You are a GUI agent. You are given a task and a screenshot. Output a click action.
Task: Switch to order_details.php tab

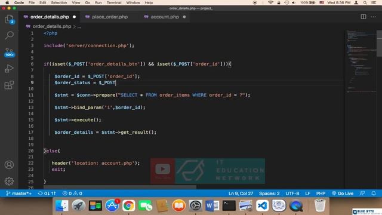(50, 17)
